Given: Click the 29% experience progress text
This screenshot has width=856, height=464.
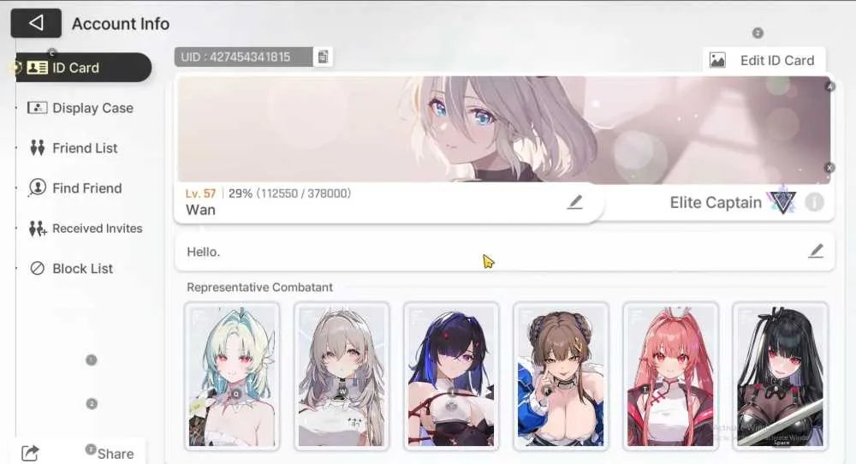Looking at the screenshot, I should [x=289, y=193].
